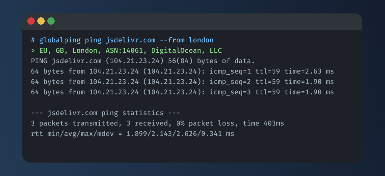The image size is (385, 176).
Task: Click the yellow minimize window button
Action: 41,21
